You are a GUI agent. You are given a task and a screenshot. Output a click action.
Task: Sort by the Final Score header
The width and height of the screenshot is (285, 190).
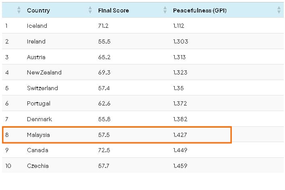(113, 10)
